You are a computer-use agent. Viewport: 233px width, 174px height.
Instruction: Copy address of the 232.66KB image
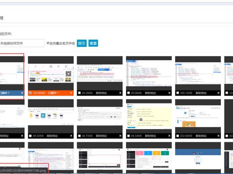tap(201, 136)
